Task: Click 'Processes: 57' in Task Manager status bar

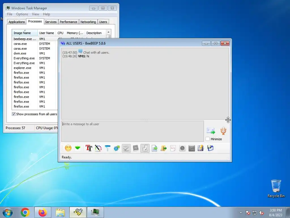Action: point(15,128)
